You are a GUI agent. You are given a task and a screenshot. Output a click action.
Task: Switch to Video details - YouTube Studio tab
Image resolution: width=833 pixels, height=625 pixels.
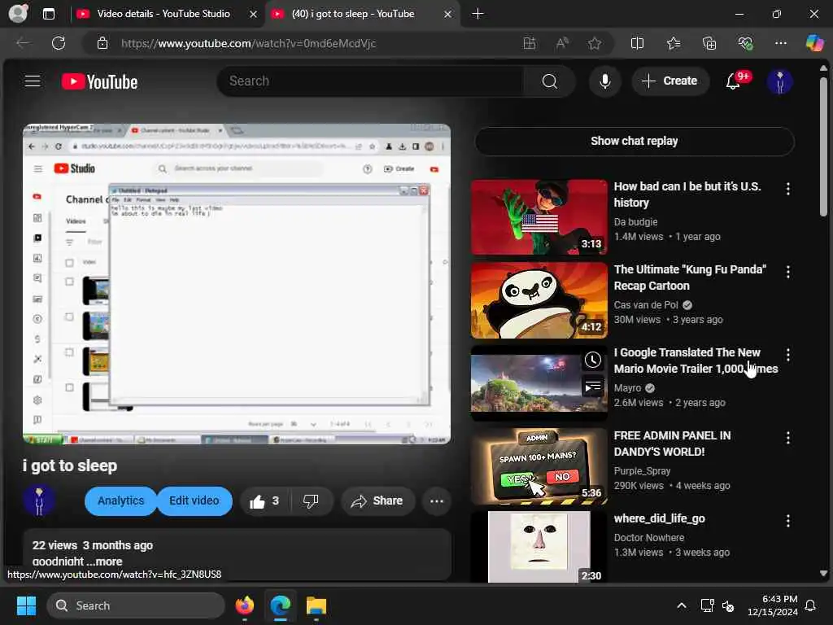pos(163,14)
